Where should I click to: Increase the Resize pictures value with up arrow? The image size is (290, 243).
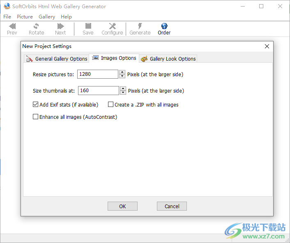(122, 72)
